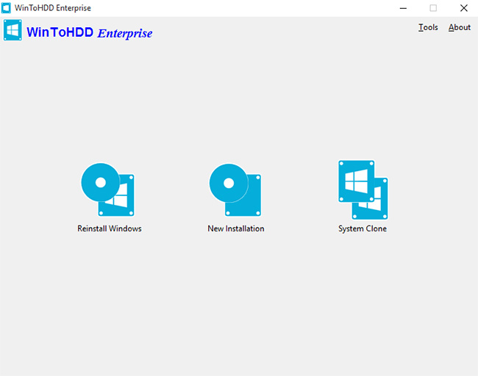The width and height of the screenshot is (478, 376).
Task: Click the WinToHDD Enterprise header text
Action: pos(90,32)
